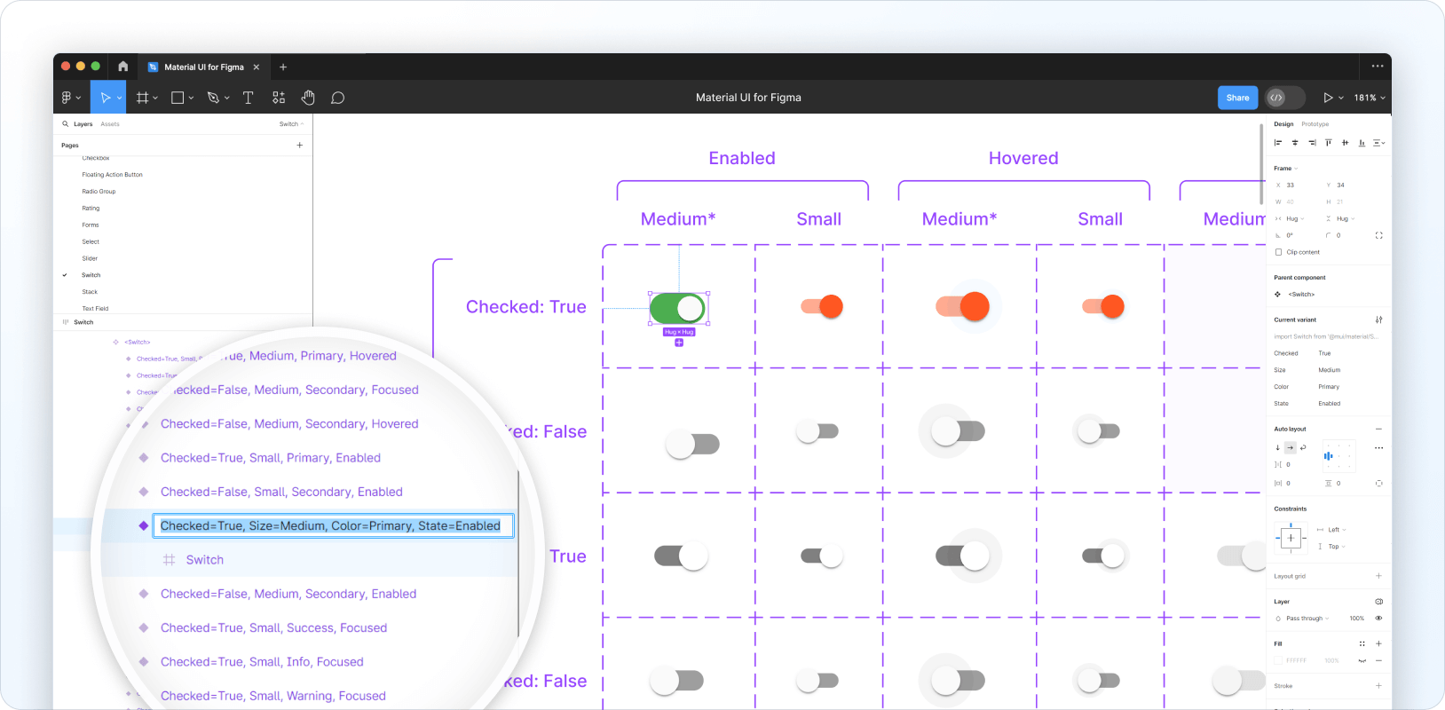Screen dimensions: 1445x710
Task: Switch to the Prototype tab
Action: click(x=1315, y=124)
